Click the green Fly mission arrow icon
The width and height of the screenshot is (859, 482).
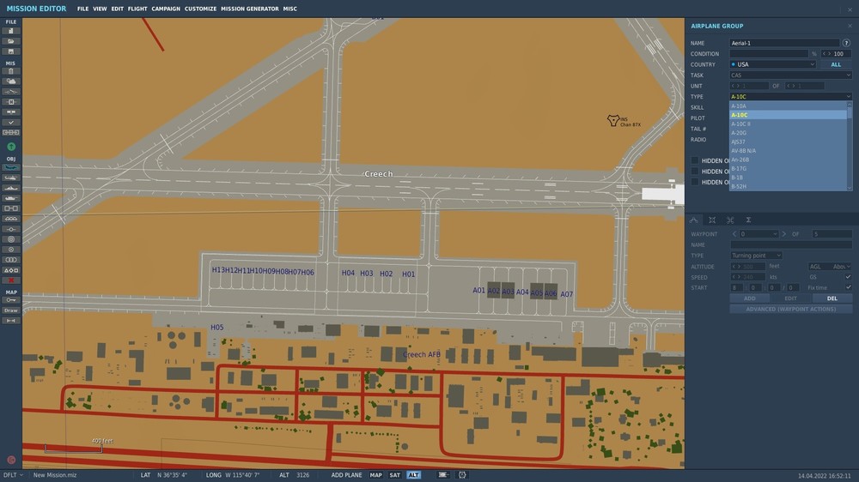11,147
